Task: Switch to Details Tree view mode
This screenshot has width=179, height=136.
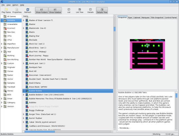Action: 102,11
